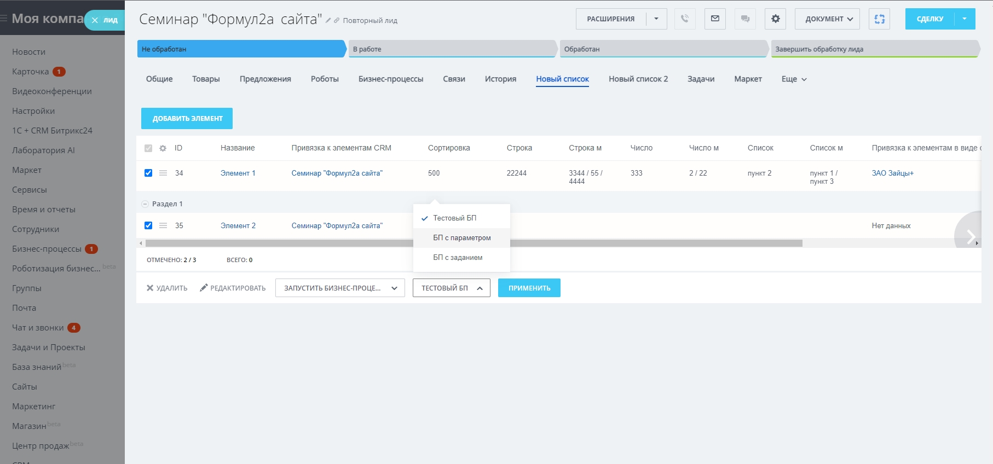Click the drag handle icon of row 34
993x464 pixels.
[x=163, y=173]
